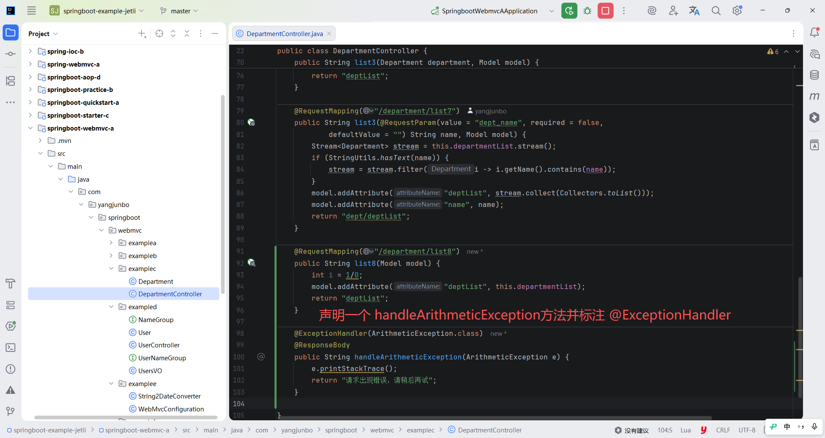The image size is (825, 438).
Task: Select Department class in tree
Action: [x=156, y=281]
